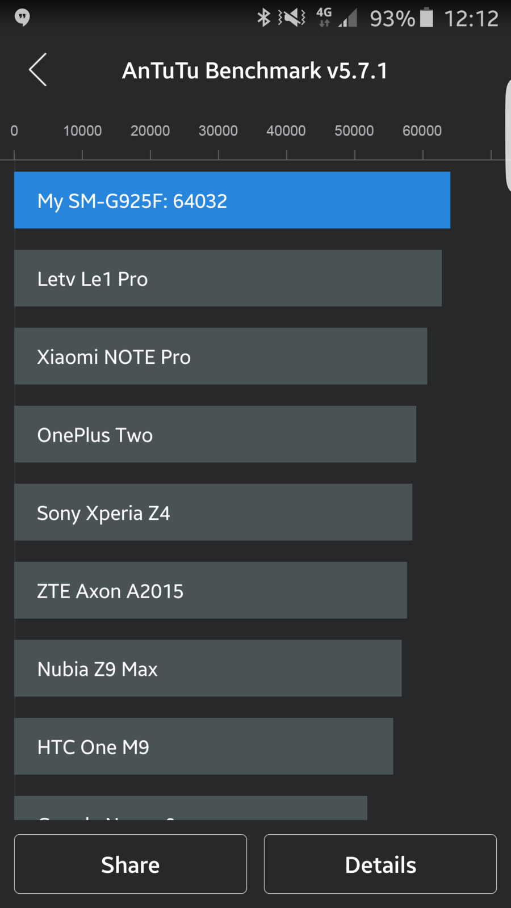
Task: Select the Letv Le1 Pro bar
Action: click(228, 278)
